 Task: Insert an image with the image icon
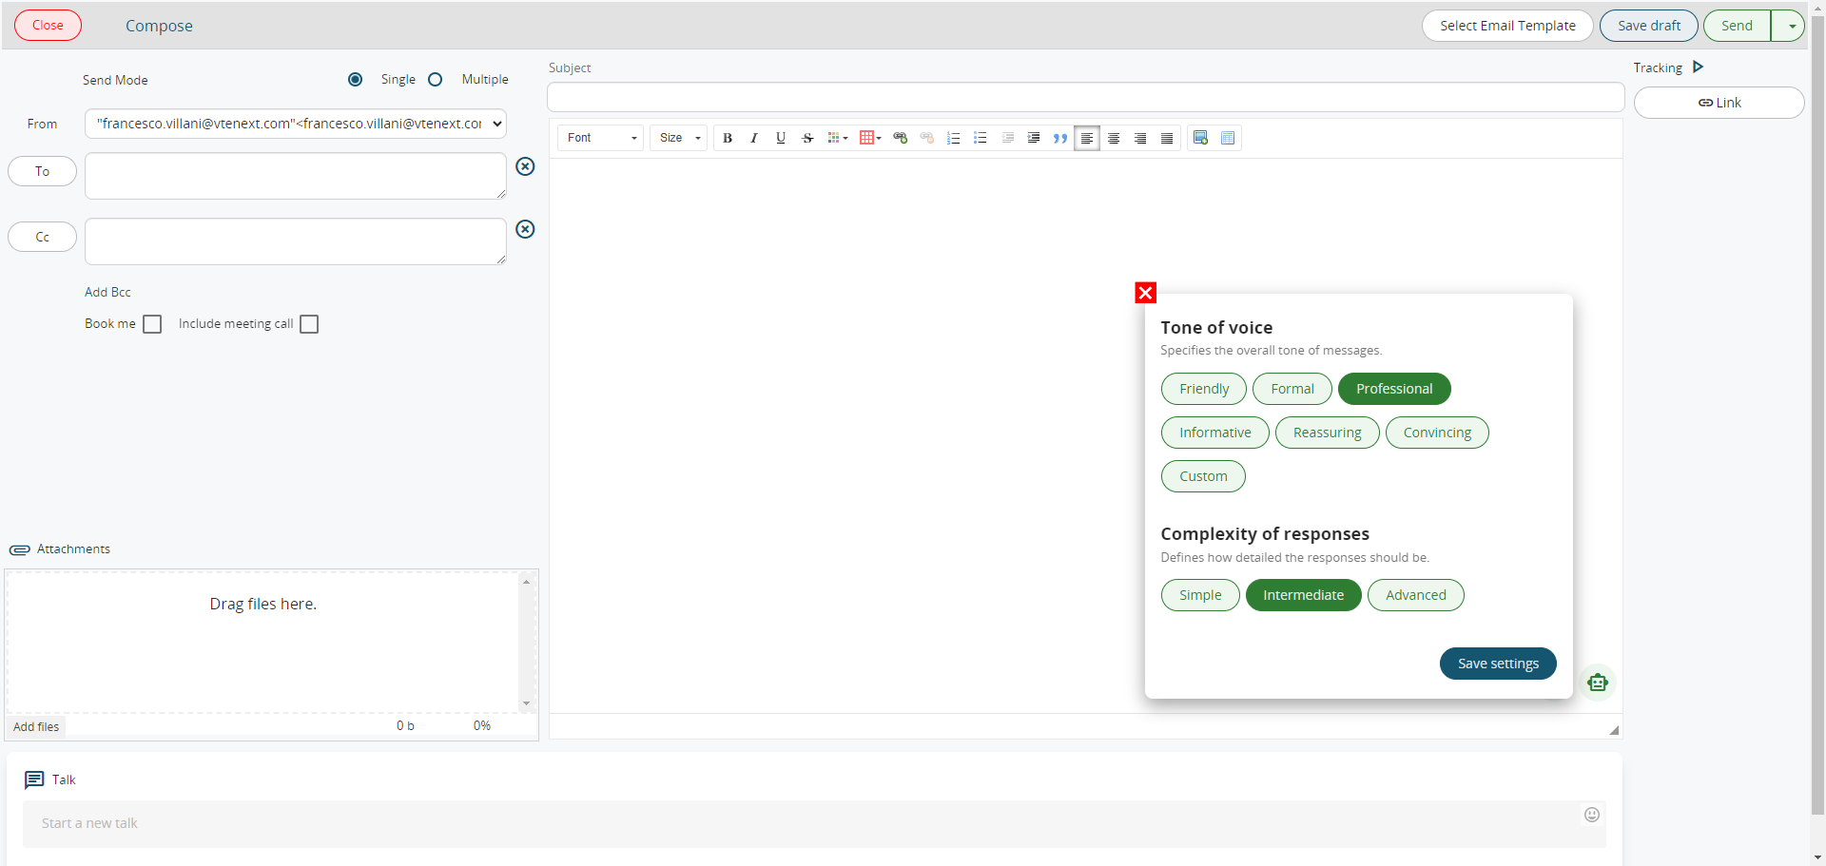coord(1201,138)
